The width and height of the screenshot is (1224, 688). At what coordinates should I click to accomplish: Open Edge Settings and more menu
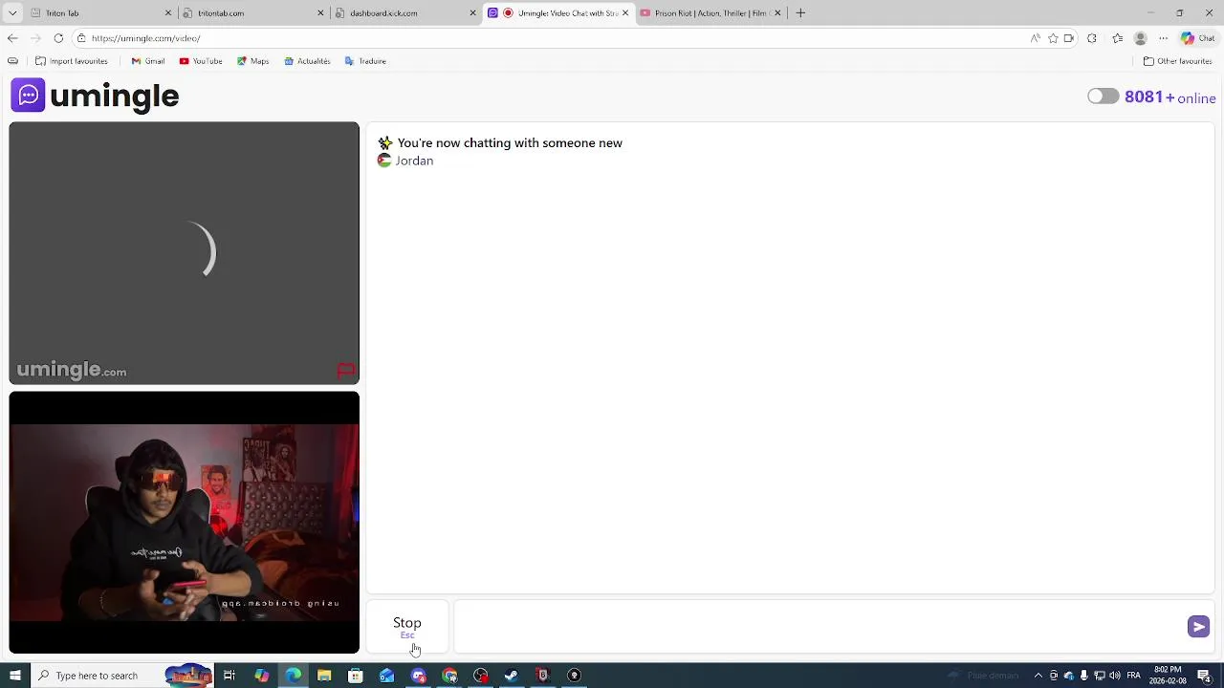point(1163,38)
